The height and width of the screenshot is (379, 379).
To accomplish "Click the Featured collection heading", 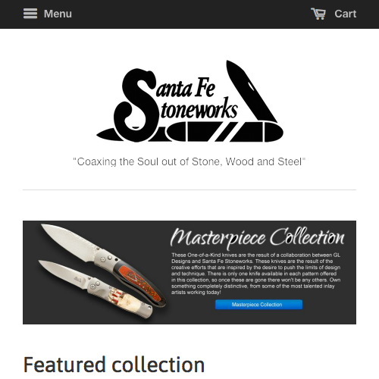I will pos(114,365).
